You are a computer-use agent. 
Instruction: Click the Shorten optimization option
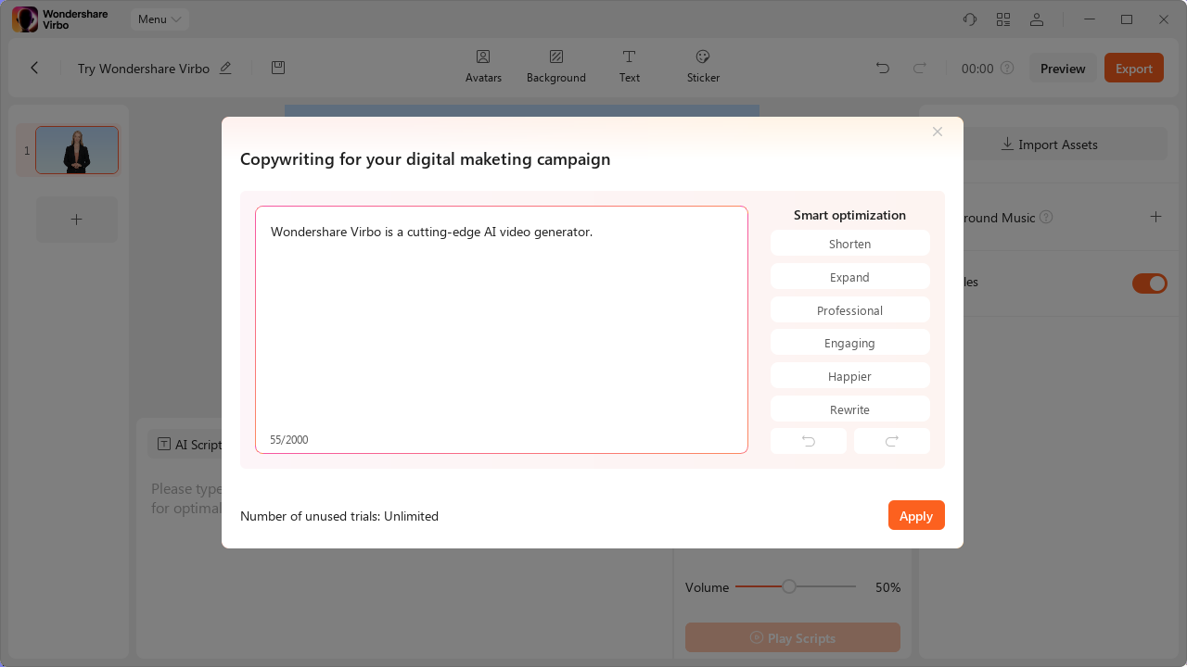click(850, 244)
